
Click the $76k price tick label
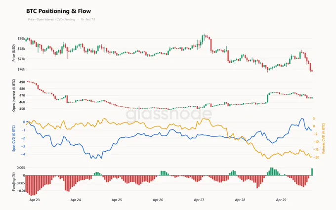click(21, 69)
